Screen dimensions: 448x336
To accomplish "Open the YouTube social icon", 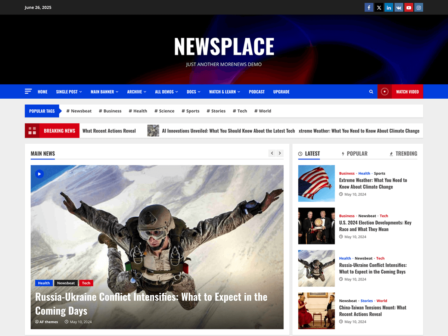I will click(408, 7).
